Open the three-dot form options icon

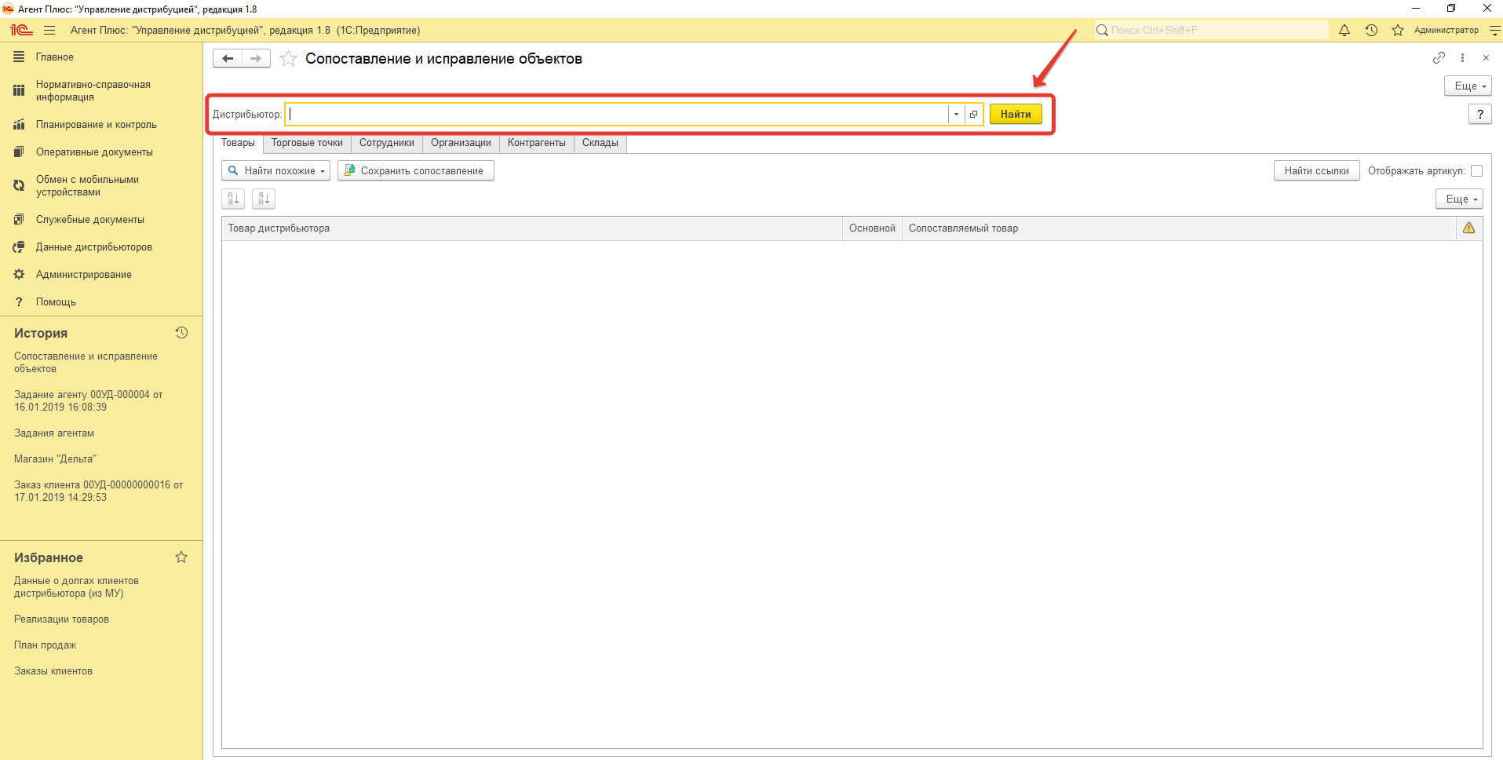click(x=1462, y=57)
